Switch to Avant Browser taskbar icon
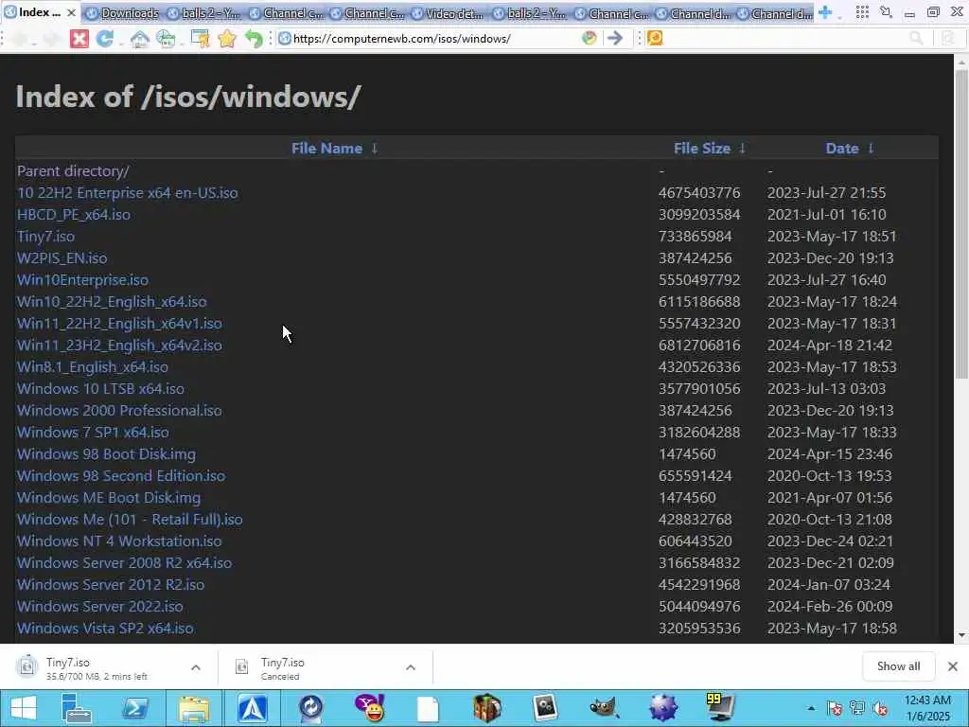 point(252,708)
